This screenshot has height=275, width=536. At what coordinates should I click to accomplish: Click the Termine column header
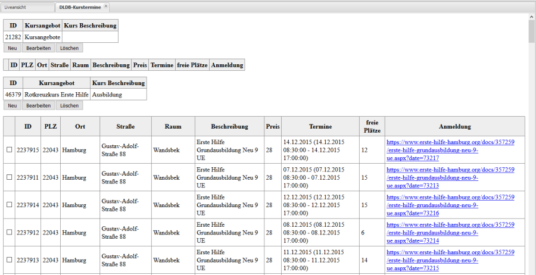320,127
